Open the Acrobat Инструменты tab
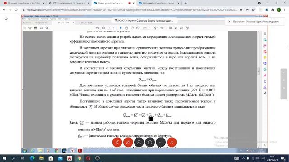This screenshot has width=289, height=162. pyautogui.click(x=41, y=22)
